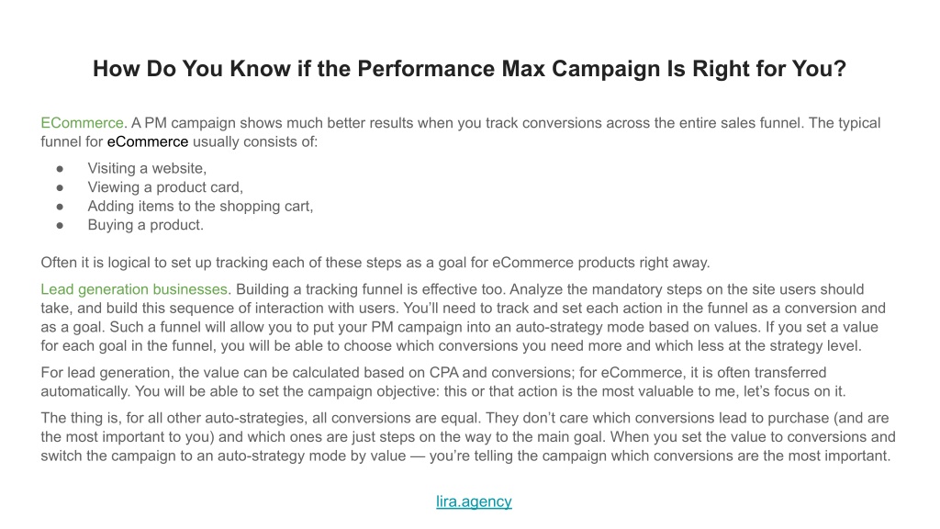
Task: Click the paragraph starting 'For lead generation'
Action: point(443,382)
